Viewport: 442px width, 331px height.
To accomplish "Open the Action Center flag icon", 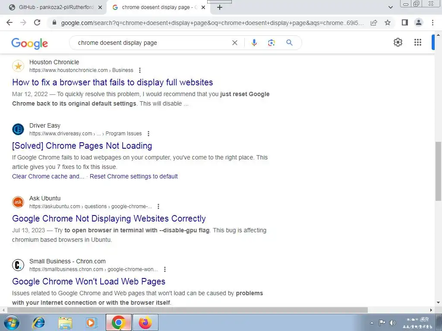I will [382, 323].
